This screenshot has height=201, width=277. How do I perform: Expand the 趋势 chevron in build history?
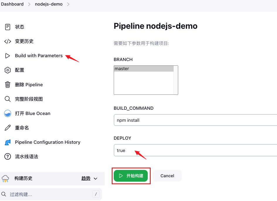click(x=95, y=178)
